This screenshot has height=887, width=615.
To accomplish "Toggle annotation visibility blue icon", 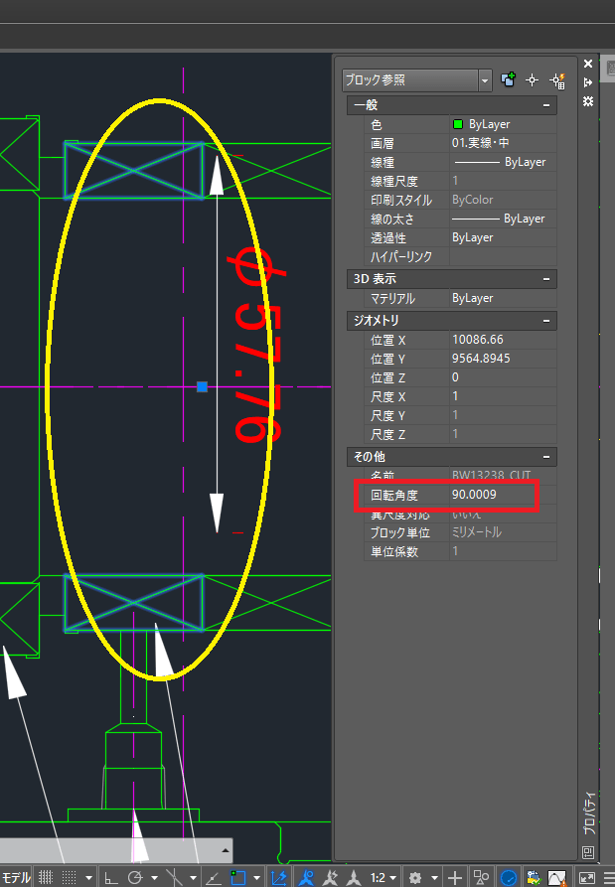I will (x=307, y=877).
